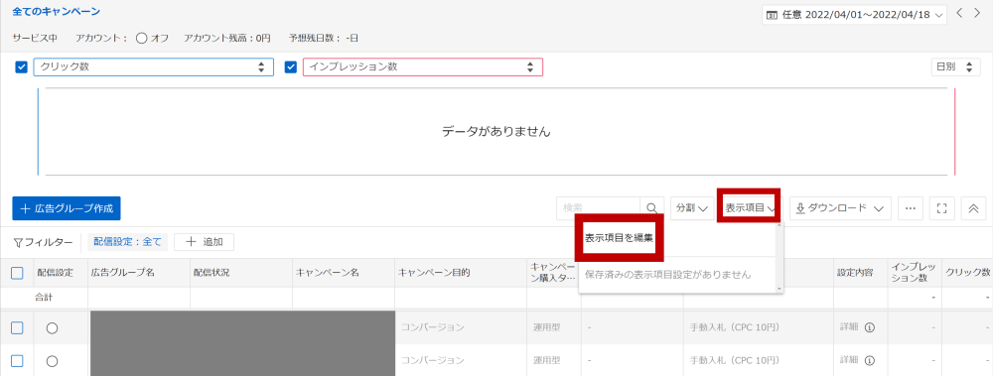The width and height of the screenshot is (993, 376).
Task: Click info icon in first row 詳細
Action: coord(870,327)
